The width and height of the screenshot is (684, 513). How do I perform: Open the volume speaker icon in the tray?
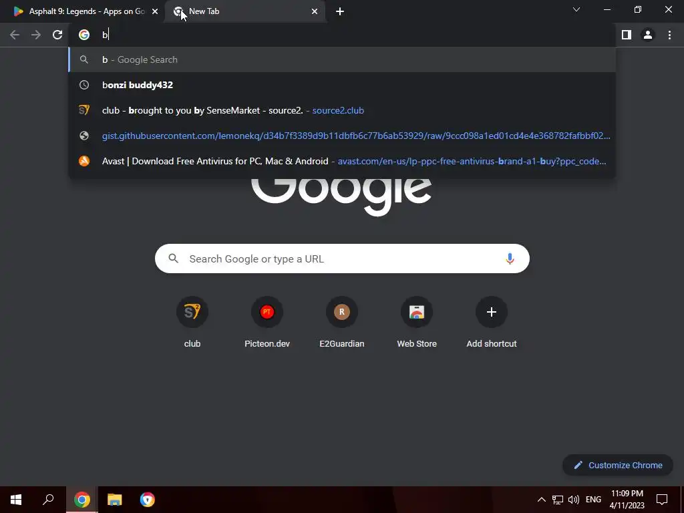tap(574, 500)
